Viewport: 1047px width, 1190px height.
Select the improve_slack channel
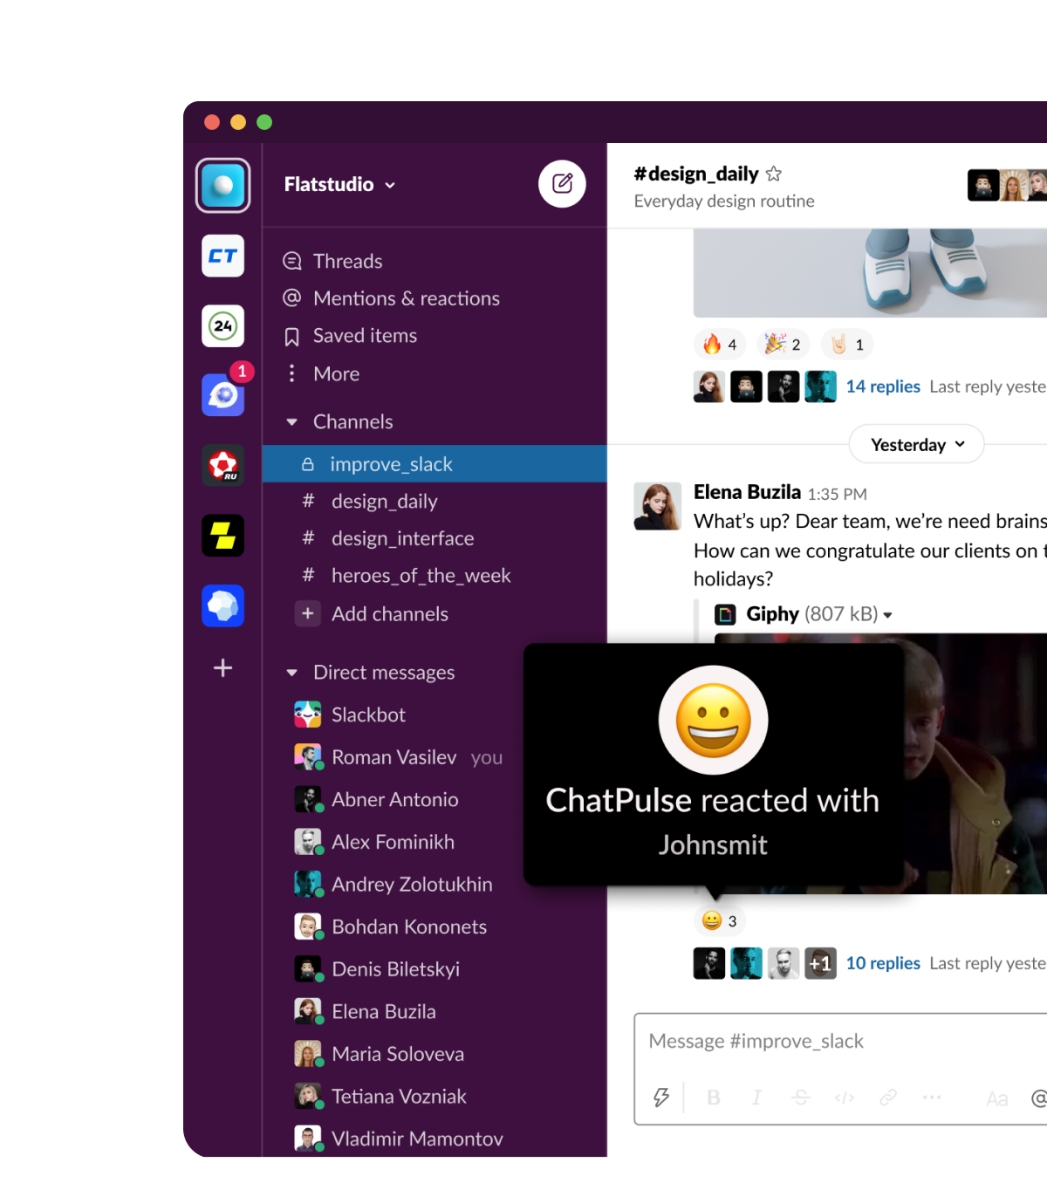434,464
